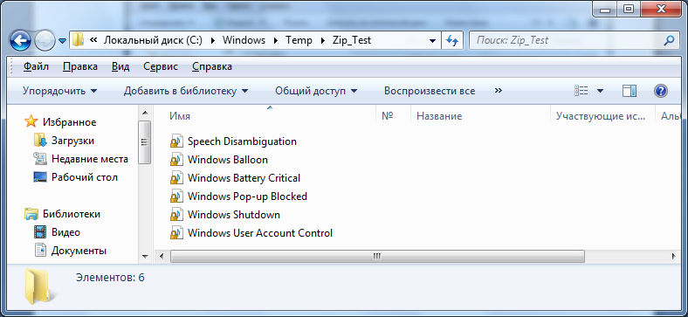Select the Speech Disambiguation audio file icon
The width and height of the screenshot is (688, 317).
click(176, 141)
